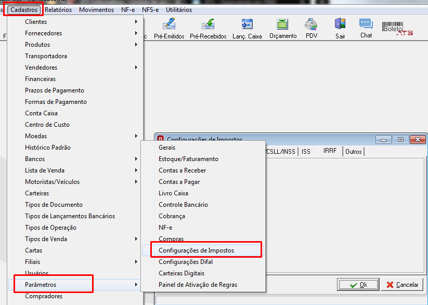Expand the Fornecedores submenu
The width and height of the screenshot is (428, 305).
tap(75, 33)
